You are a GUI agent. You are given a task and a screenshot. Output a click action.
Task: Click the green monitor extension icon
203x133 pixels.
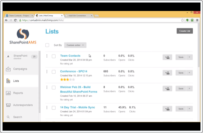pyautogui.click(x=192, y=20)
